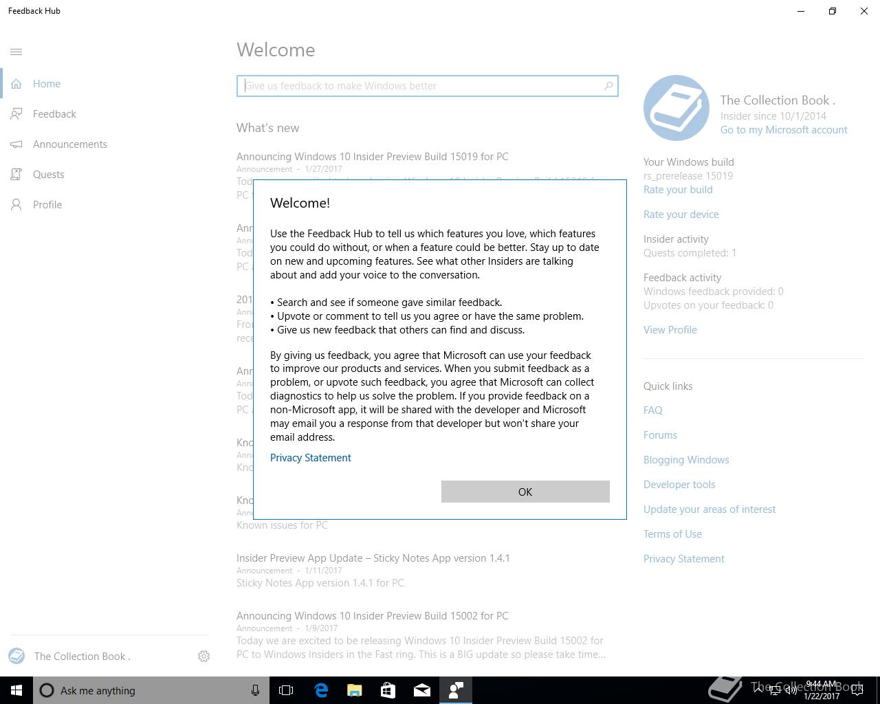This screenshot has width=880, height=704.
Task: Open the Developer tools quick link
Action: click(679, 485)
